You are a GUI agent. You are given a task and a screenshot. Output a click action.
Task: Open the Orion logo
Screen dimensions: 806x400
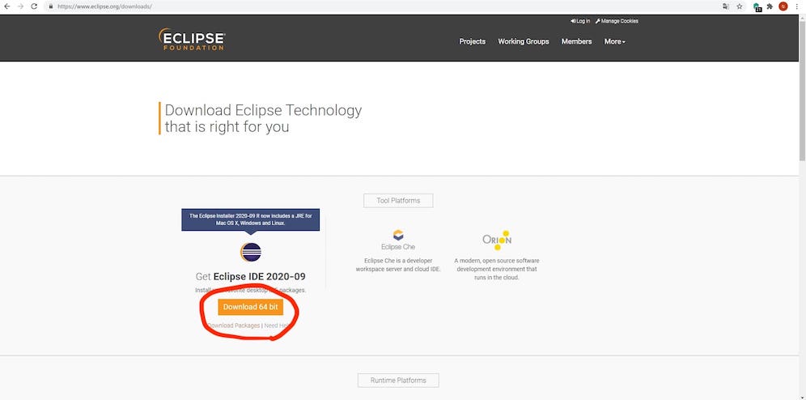tap(497, 240)
